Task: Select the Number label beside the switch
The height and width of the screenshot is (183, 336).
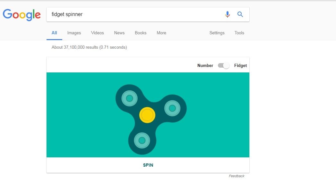Action: 205,65
